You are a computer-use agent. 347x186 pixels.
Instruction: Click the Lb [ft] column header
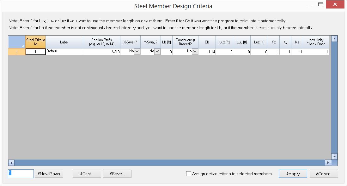(x=167, y=42)
